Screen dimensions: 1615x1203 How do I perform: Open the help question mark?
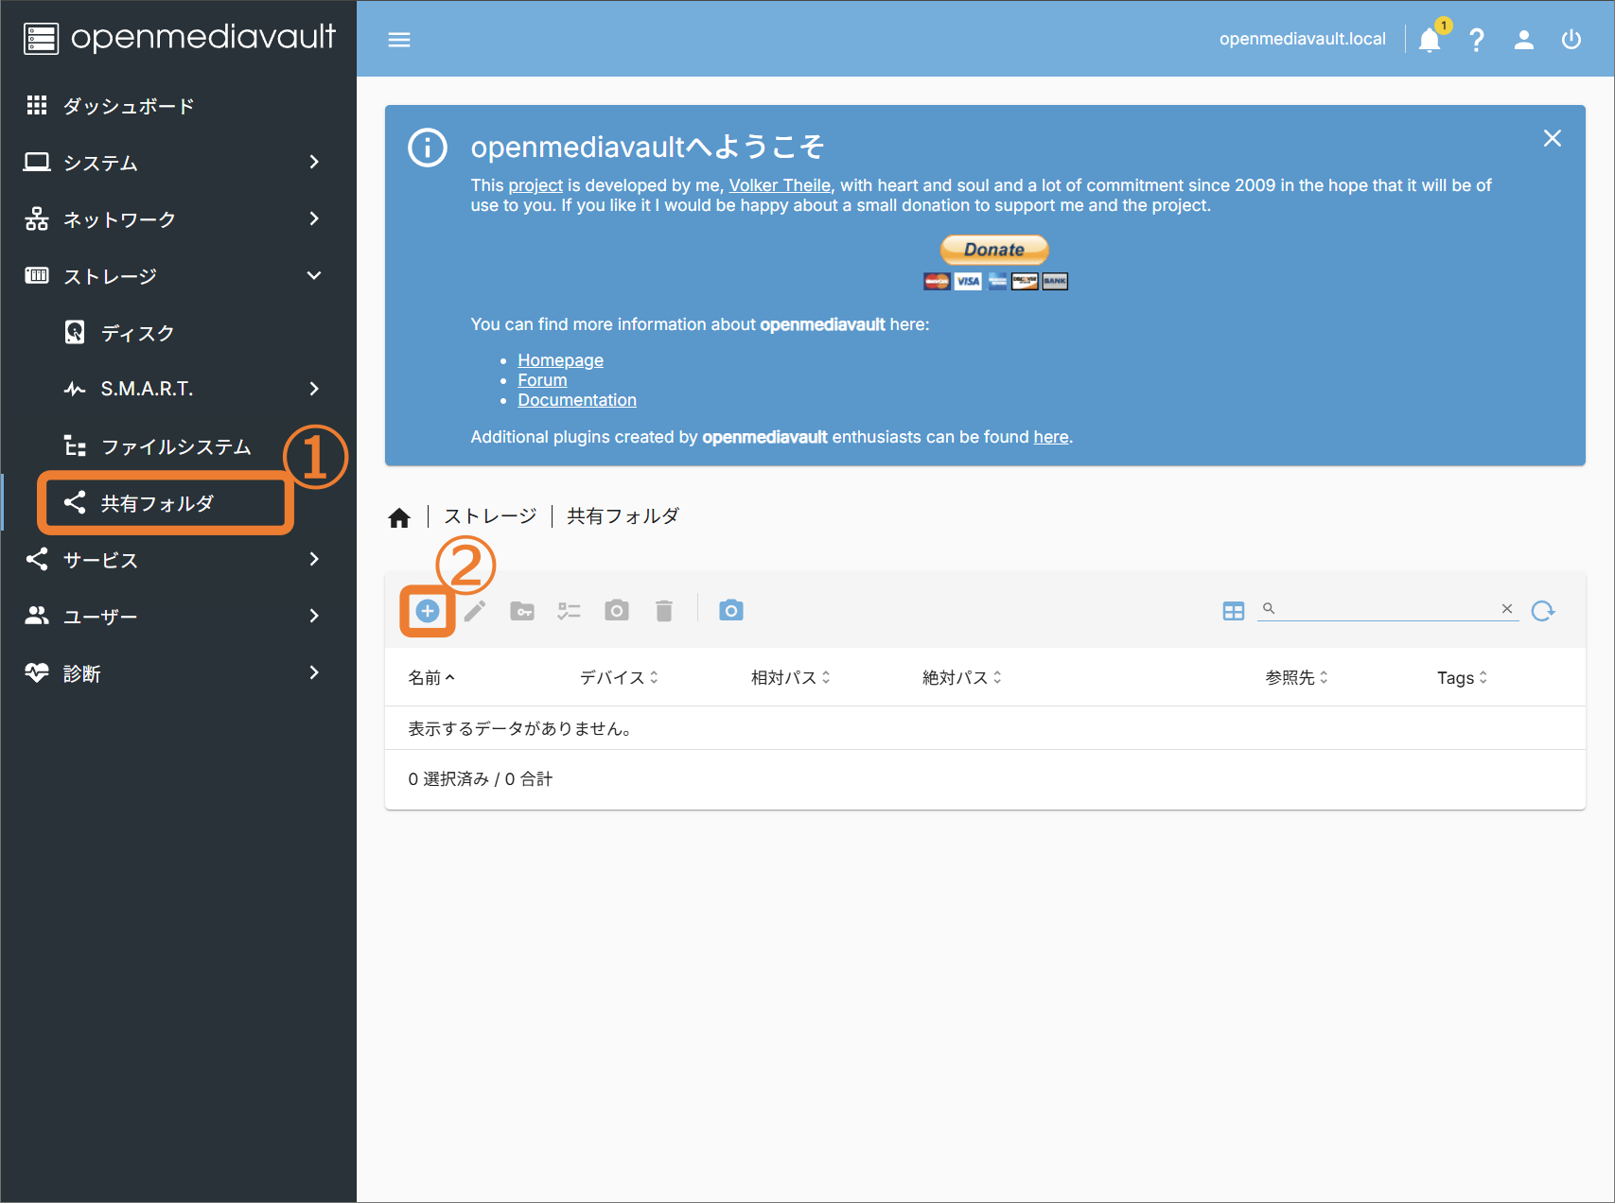pyautogui.click(x=1477, y=40)
